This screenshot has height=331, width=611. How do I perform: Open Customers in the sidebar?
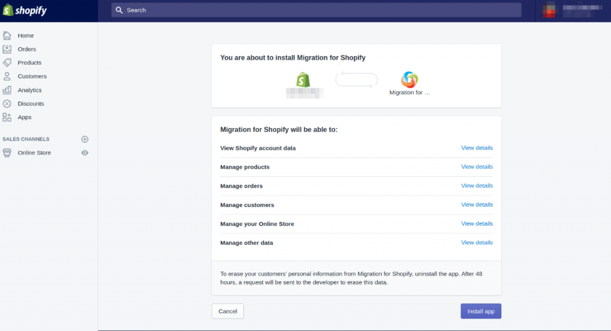(32, 76)
